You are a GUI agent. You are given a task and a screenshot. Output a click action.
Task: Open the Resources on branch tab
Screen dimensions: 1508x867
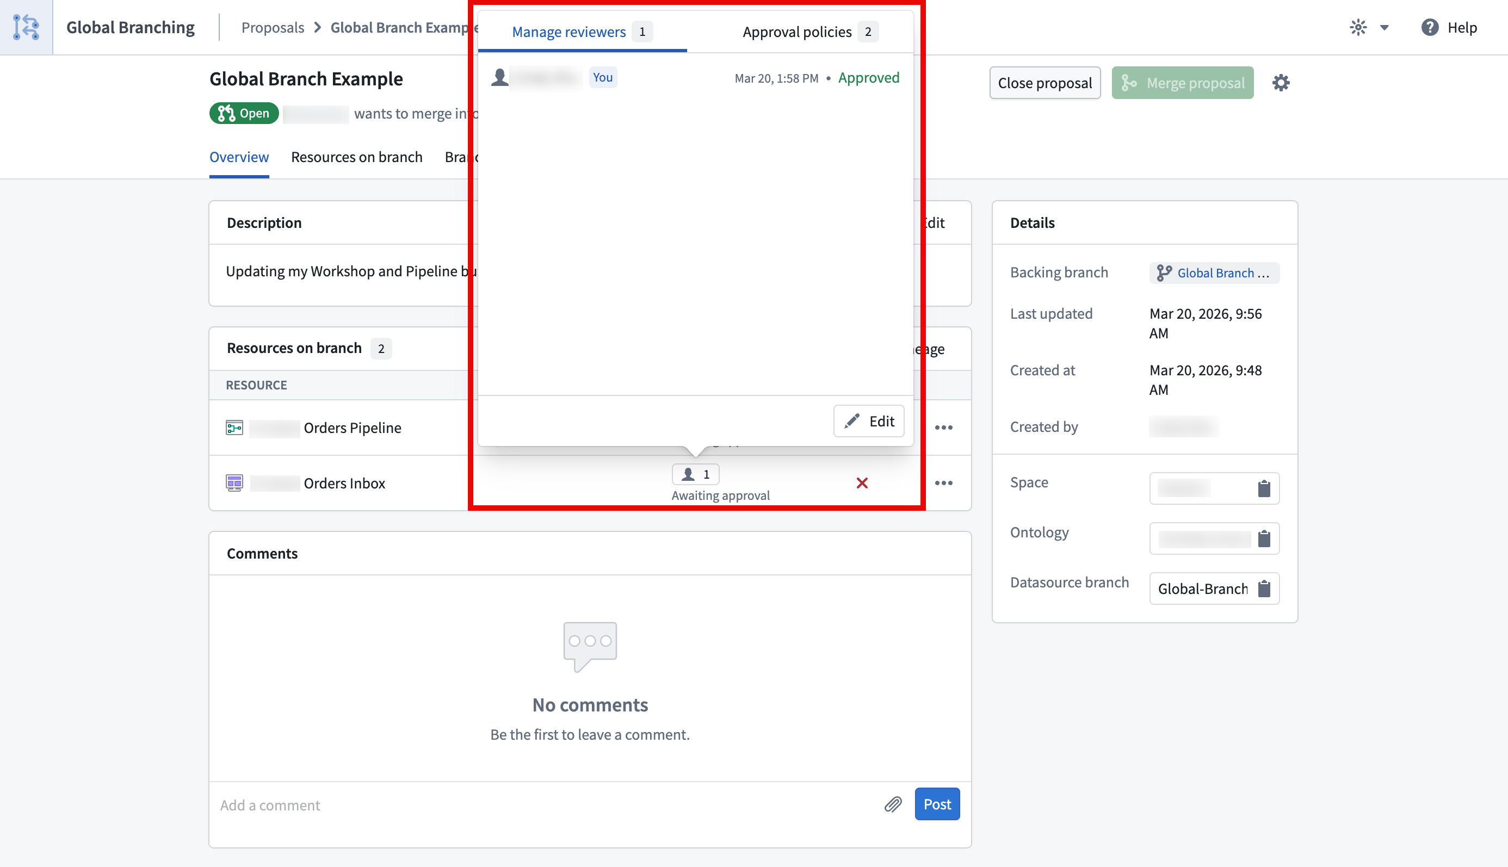click(x=356, y=157)
